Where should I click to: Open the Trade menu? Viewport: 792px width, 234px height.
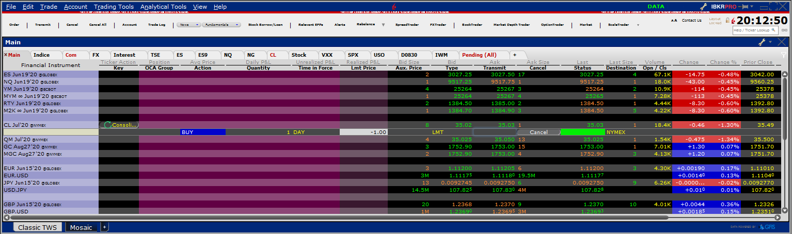point(49,7)
